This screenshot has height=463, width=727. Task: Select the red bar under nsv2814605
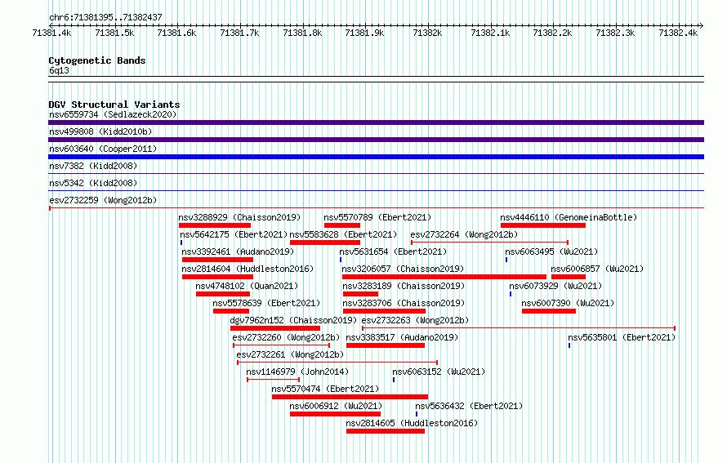click(386, 431)
